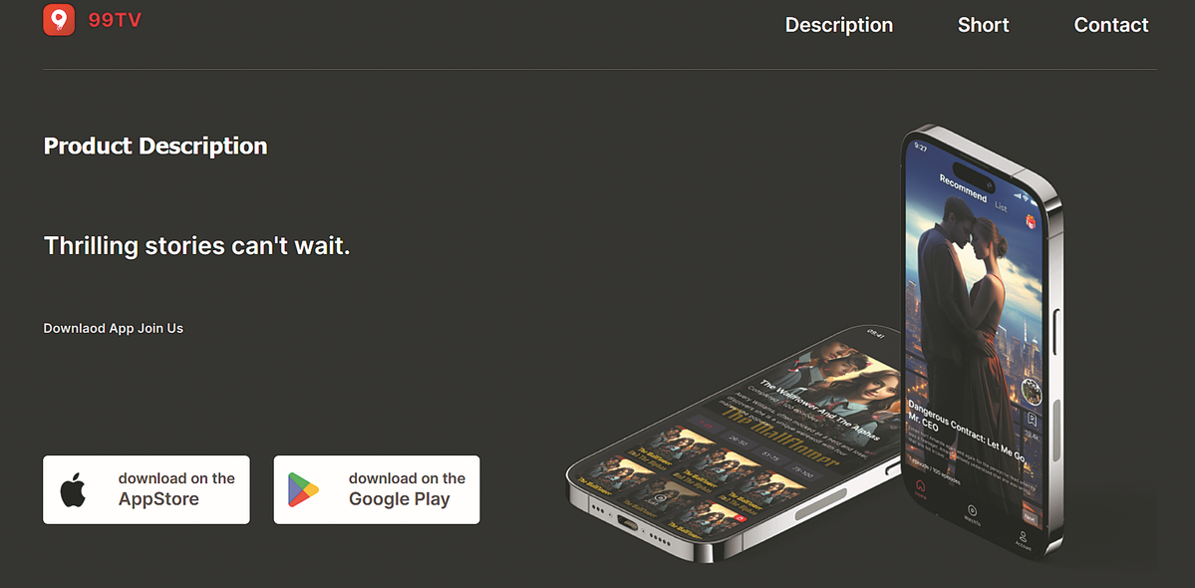Click download on the Google Play button
1195x588 pixels.
point(377,489)
